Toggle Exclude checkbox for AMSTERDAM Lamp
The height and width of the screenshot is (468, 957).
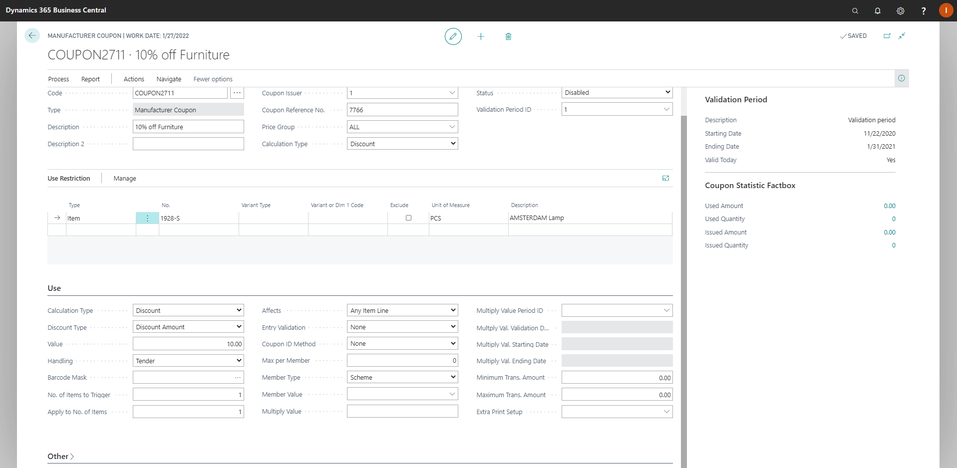click(408, 218)
